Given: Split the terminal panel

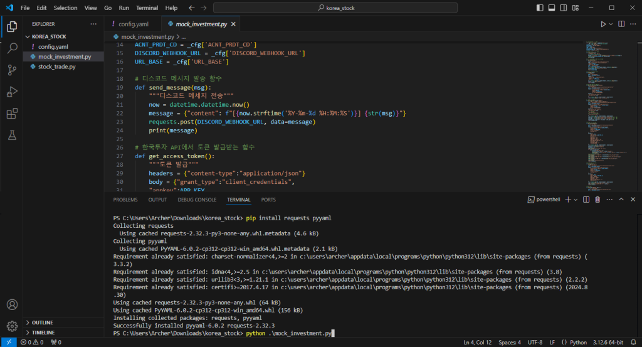Looking at the screenshot, I should pyautogui.click(x=586, y=200).
